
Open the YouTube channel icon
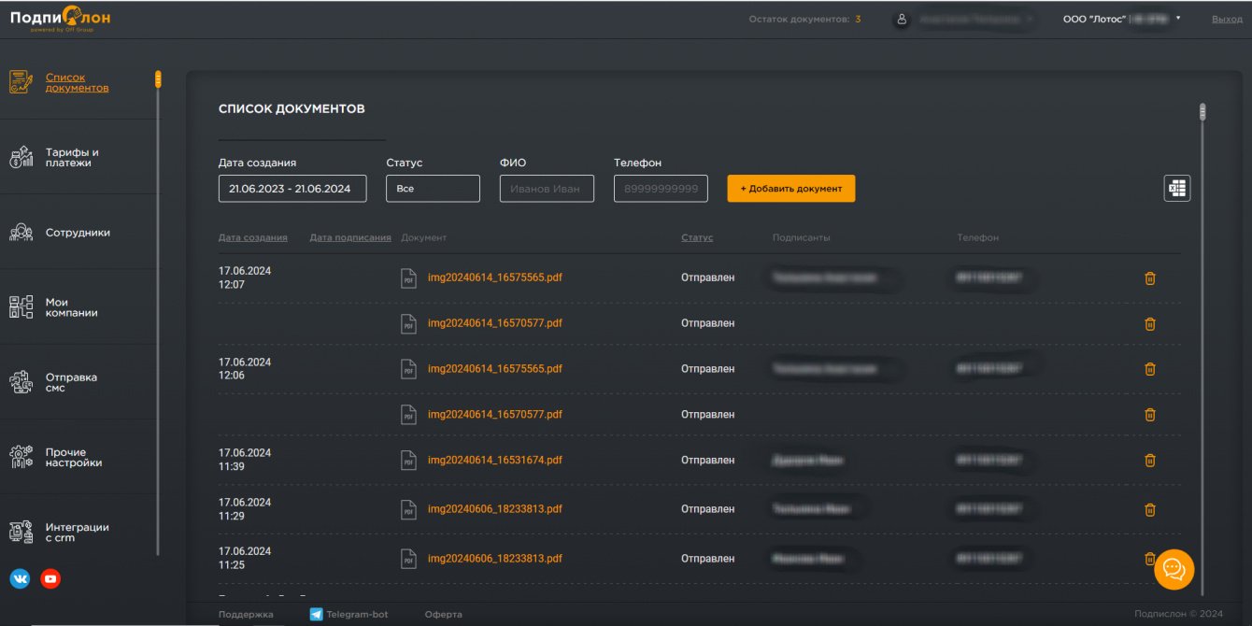point(50,579)
